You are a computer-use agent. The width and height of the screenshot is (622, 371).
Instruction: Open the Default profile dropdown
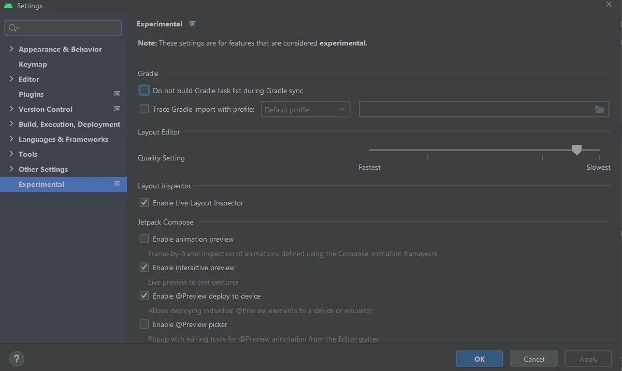click(306, 110)
